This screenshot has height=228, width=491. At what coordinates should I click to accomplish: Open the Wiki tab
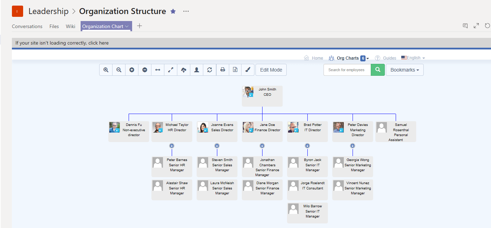point(70,26)
